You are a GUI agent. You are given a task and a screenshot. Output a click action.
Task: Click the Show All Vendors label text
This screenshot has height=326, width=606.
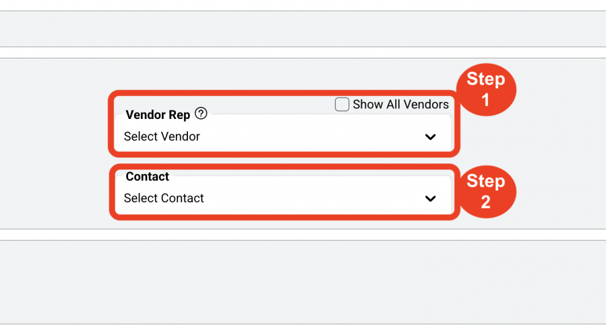coord(401,104)
